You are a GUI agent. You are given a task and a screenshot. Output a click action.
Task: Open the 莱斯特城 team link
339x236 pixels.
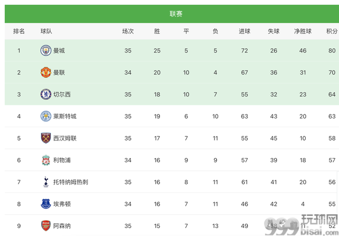(x=65, y=117)
